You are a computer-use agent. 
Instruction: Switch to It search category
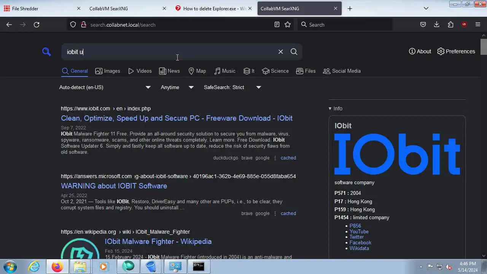pos(249,71)
